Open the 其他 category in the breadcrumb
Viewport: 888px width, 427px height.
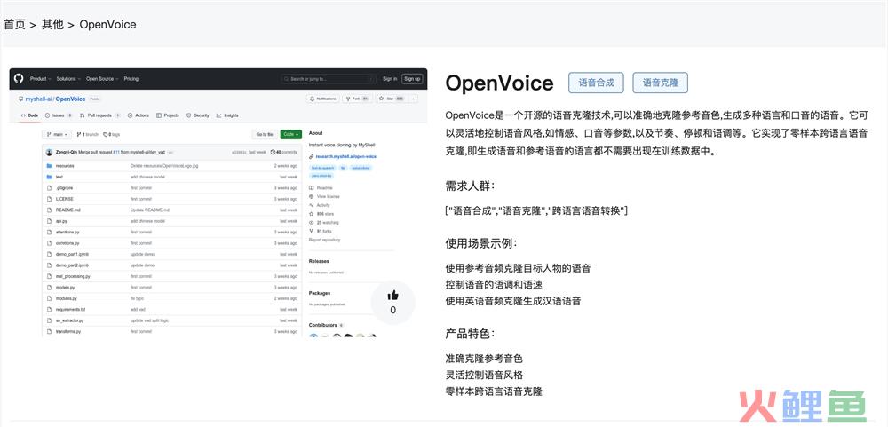pos(52,24)
